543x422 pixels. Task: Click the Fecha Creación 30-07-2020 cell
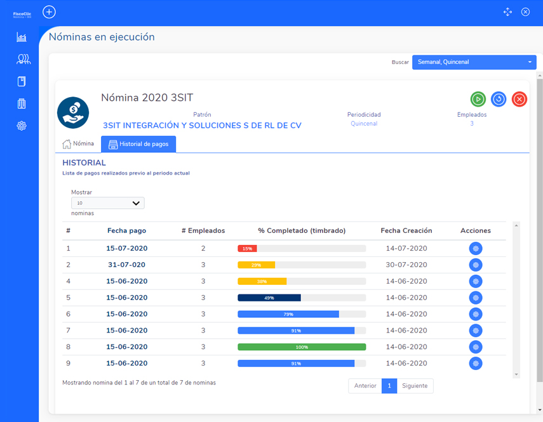coord(406,265)
